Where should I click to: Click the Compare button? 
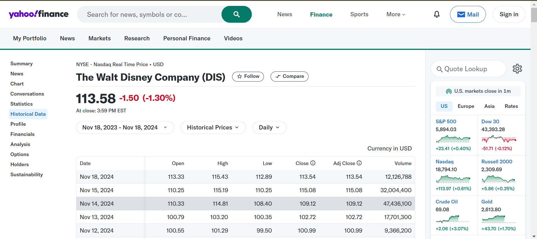289,76
